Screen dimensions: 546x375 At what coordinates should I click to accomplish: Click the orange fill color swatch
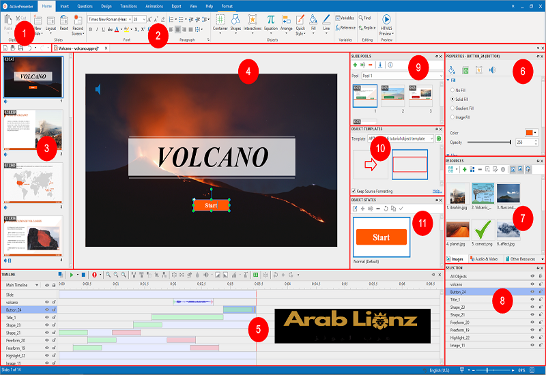click(530, 132)
